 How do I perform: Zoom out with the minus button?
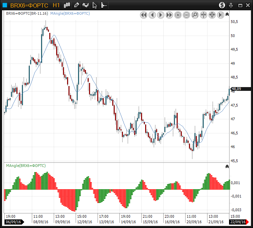click(186, 15)
